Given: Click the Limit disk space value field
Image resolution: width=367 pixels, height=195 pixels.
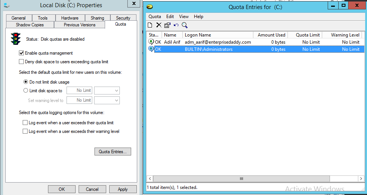Looking at the screenshot, I should tap(79, 90).
